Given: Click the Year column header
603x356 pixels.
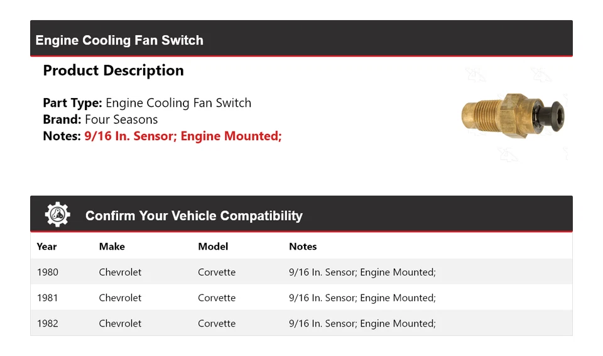Looking at the screenshot, I should 46,247.
